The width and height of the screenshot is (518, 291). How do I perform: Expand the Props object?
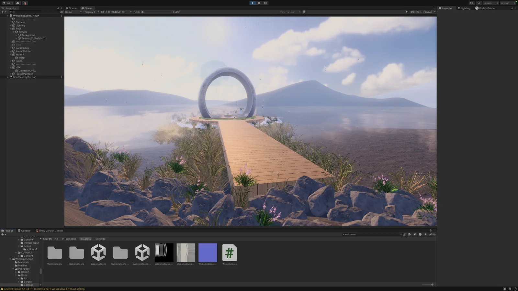pos(11,61)
